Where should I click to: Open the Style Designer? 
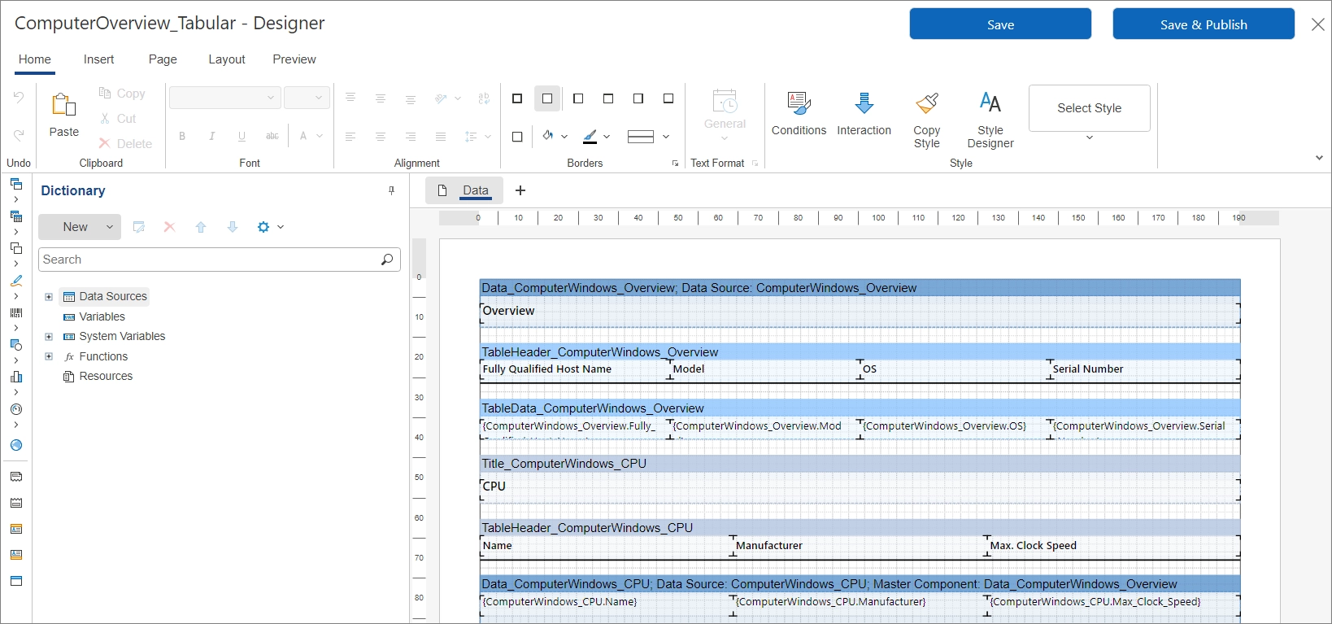tap(990, 103)
